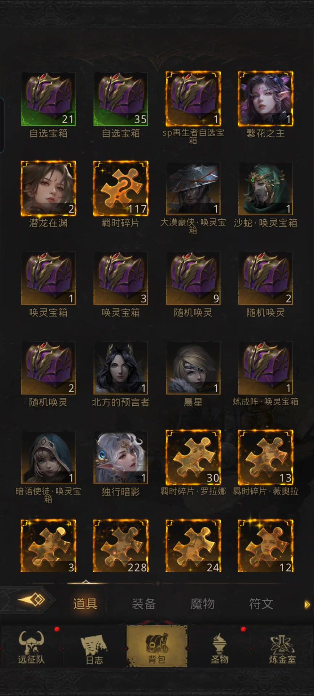
Task: Open the 符文 tab
Action: point(261,604)
